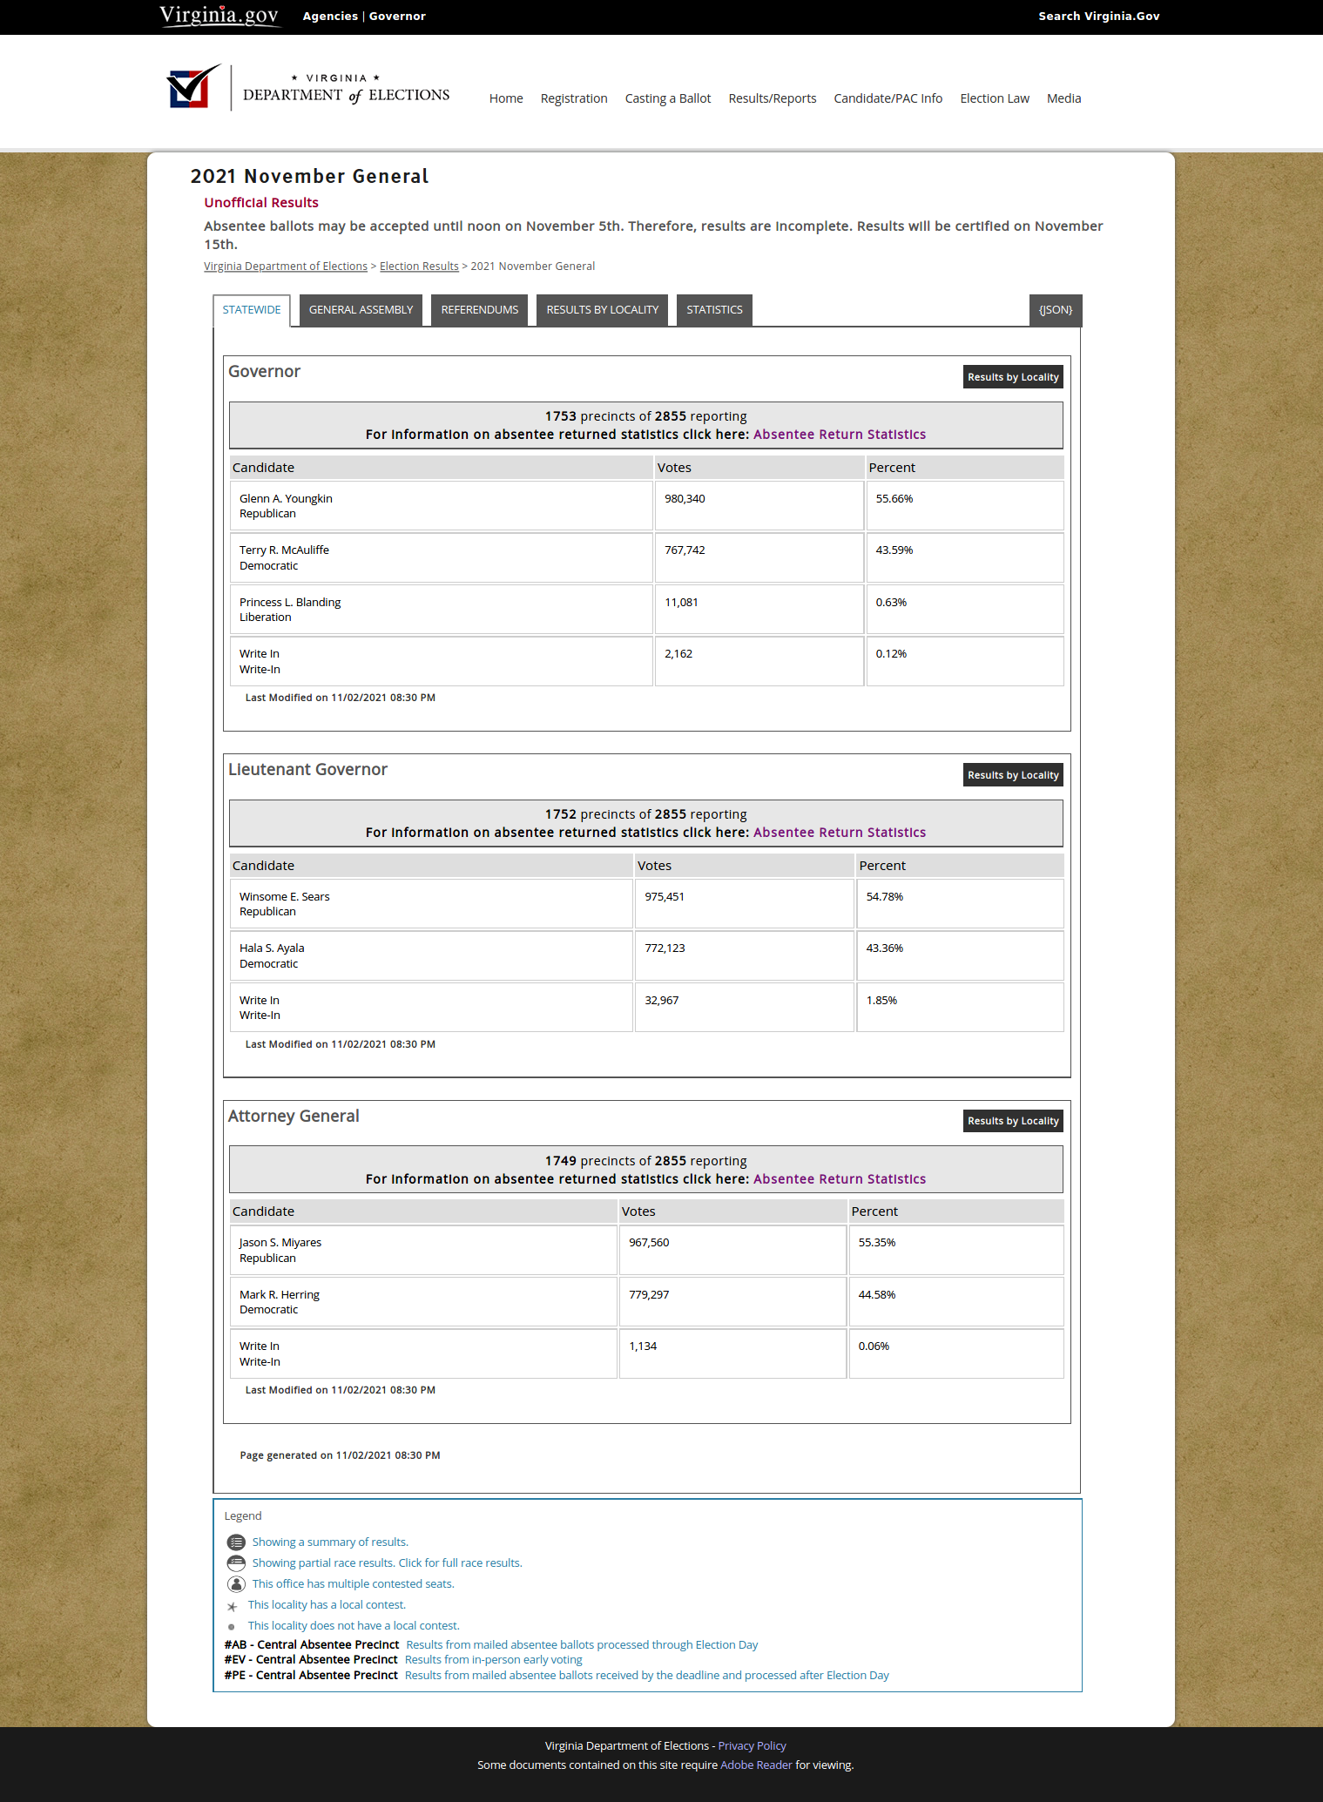This screenshot has height=1802, width=1323.
Task: Click Search Virginia.Gov in top bar
Action: point(1098,16)
